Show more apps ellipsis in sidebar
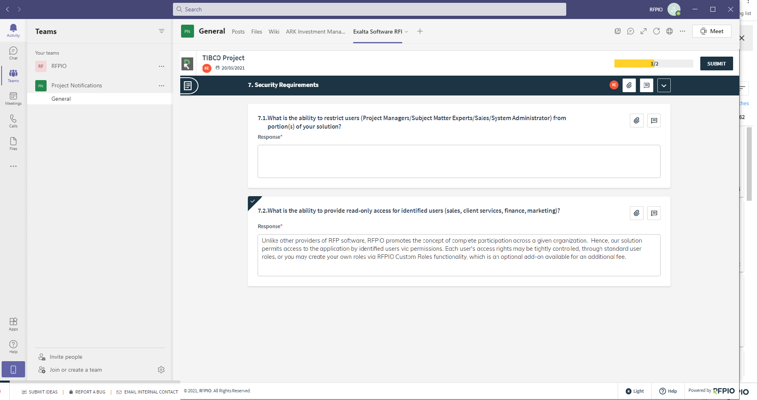Screen dimensions: 757x400 [13, 166]
